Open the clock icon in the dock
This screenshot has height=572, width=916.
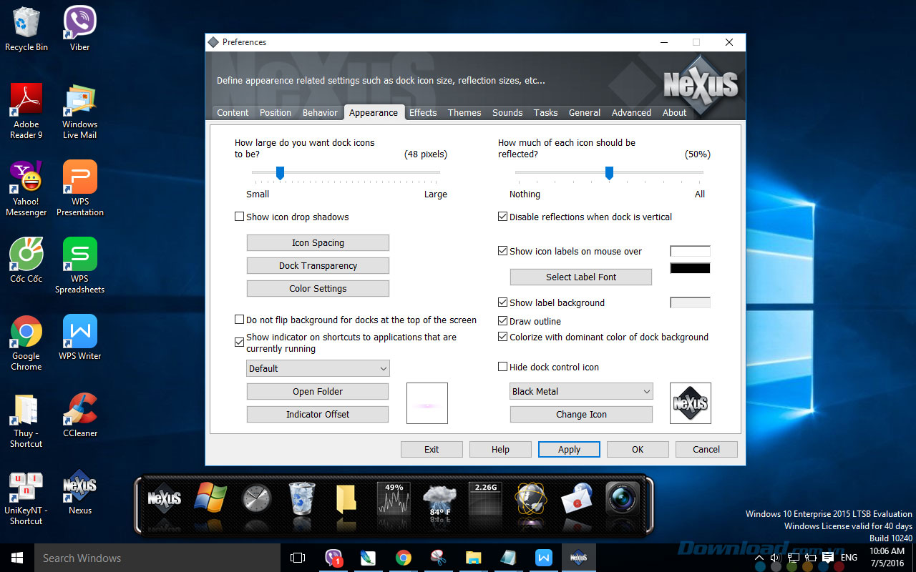(x=256, y=498)
